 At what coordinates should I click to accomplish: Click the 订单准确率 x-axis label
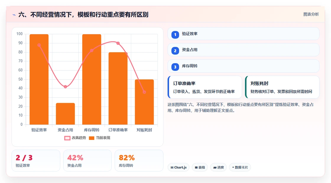pyautogui.click(x=118, y=130)
